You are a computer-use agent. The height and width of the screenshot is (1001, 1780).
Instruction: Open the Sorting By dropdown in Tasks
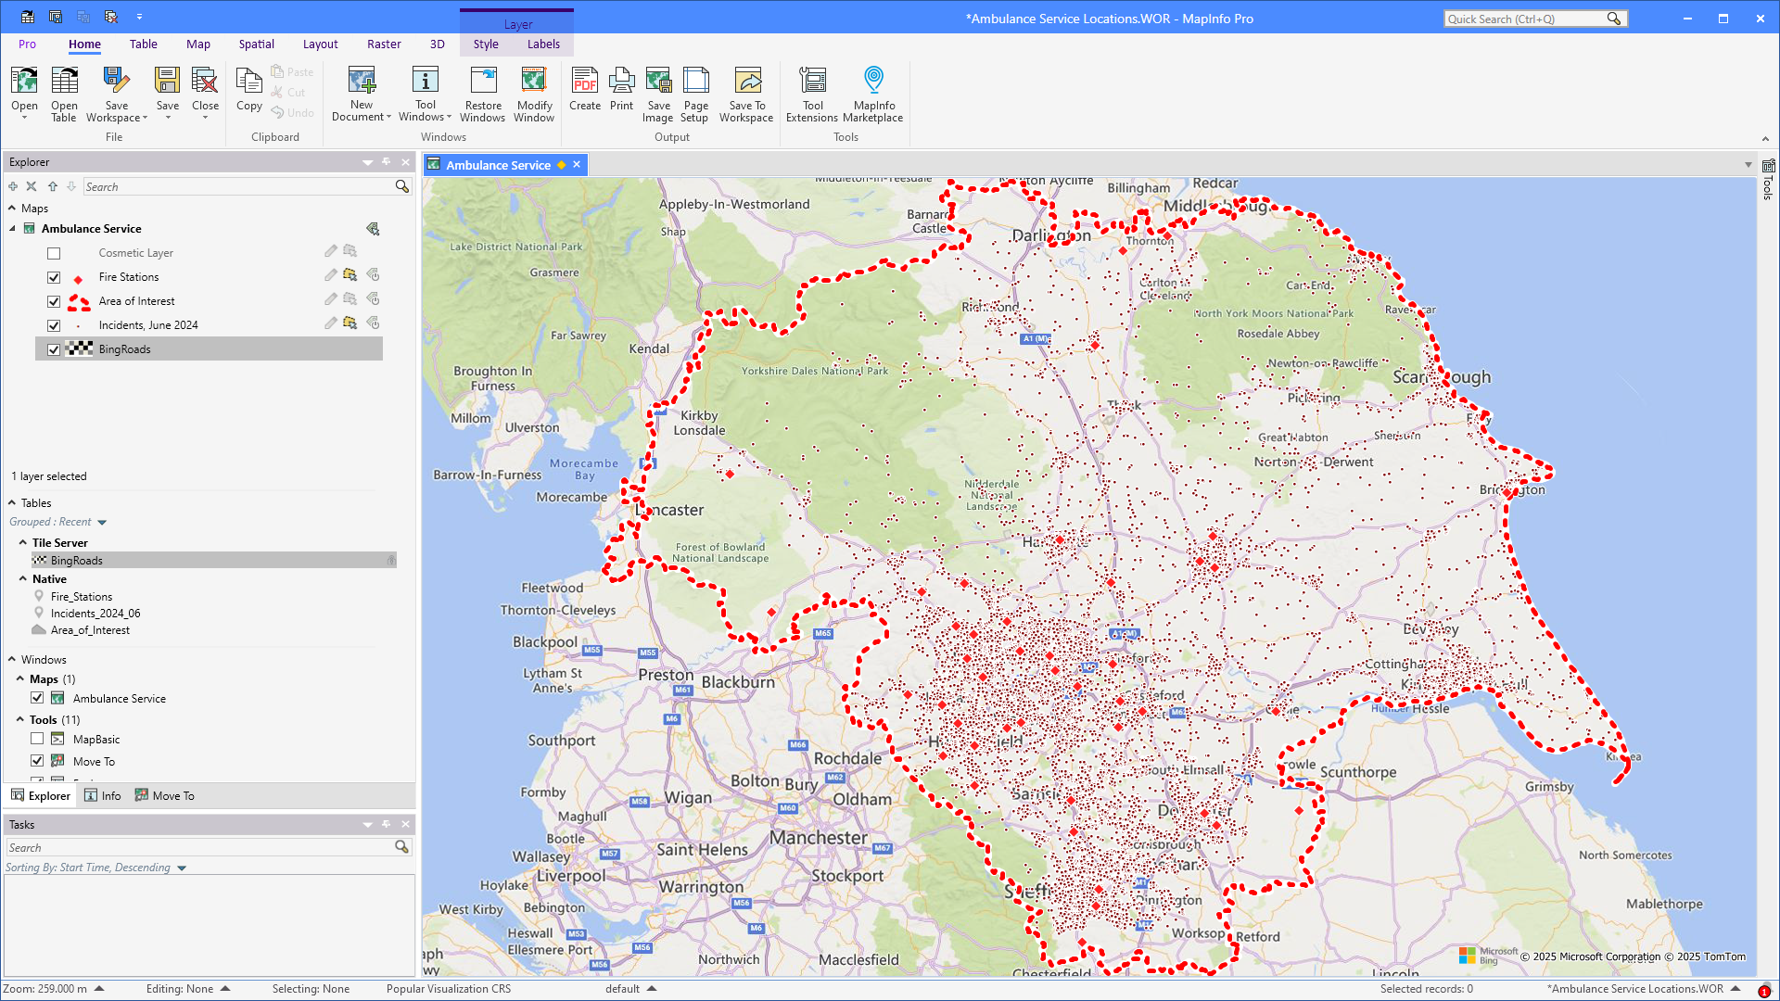pyautogui.click(x=182, y=868)
